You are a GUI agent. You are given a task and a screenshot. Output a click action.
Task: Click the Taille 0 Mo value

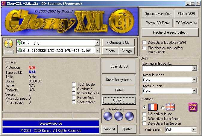32,77
